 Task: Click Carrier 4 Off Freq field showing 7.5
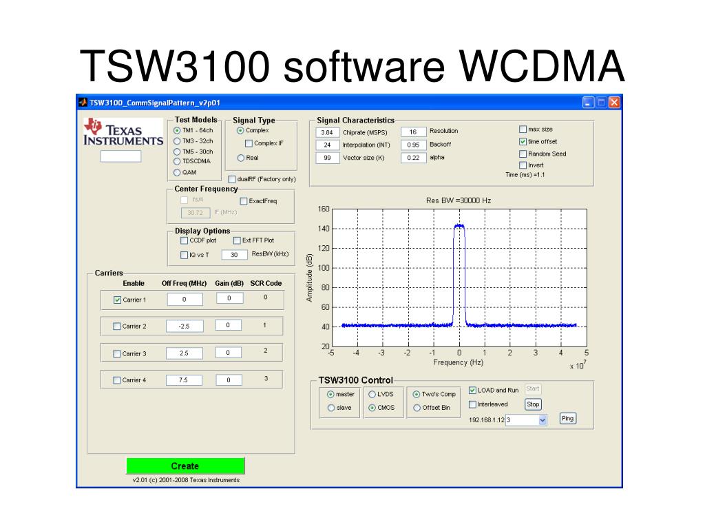point(184,380)
